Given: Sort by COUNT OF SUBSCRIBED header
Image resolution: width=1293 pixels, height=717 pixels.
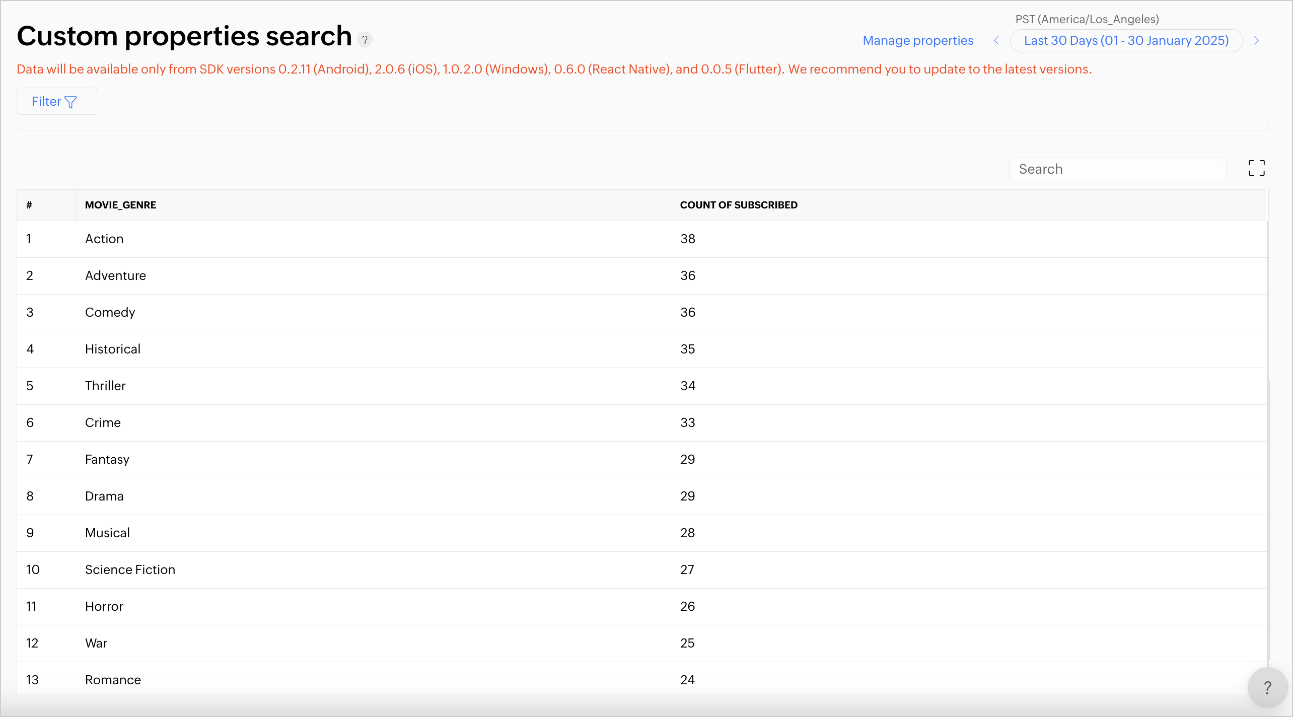Looking at the screenshot, I should pyautogui.click(x=738, y=205).
